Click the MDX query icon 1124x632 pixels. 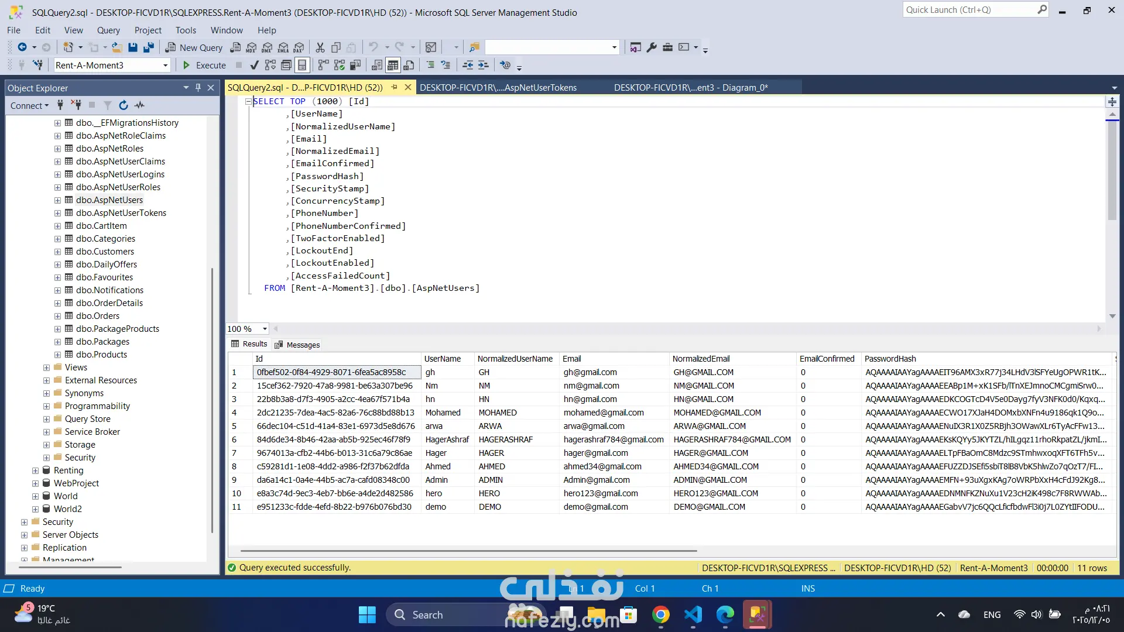[x=251, y=47]
